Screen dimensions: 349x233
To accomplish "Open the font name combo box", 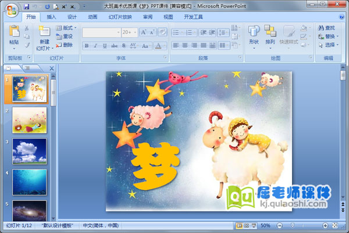I will tap(101, 33).
